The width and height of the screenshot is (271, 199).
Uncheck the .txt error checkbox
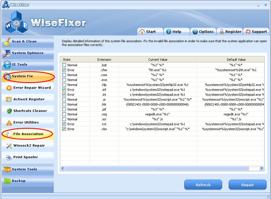(64, 124)
